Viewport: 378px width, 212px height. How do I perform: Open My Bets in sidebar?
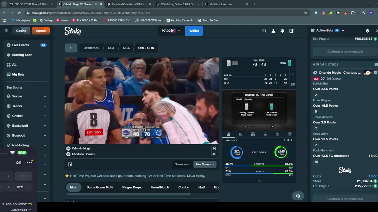coord(26,74)
